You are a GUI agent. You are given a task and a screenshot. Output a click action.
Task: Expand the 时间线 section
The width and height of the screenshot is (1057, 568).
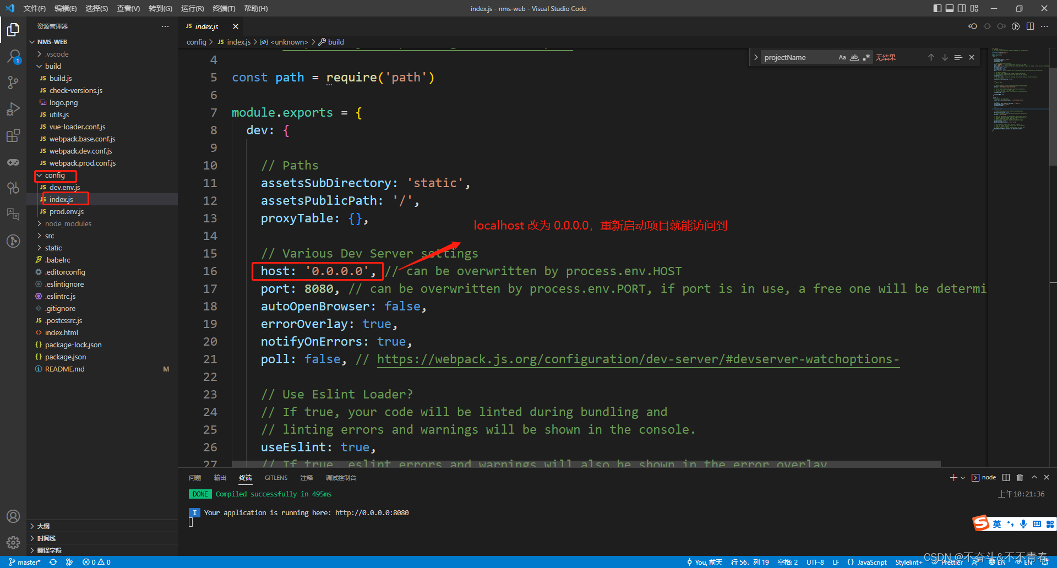tap(102, 538)
